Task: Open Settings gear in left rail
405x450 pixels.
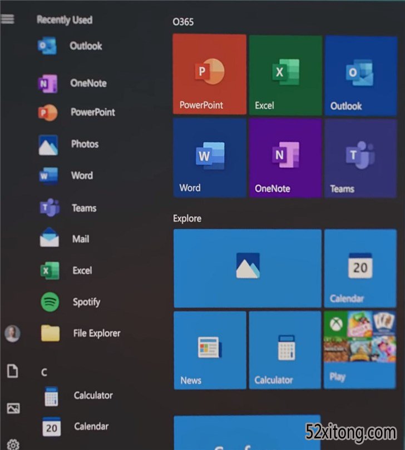Action: (x=13, y=444)
